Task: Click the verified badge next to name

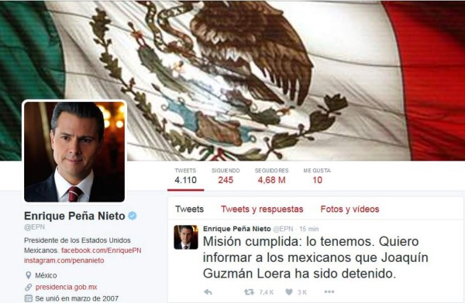Action: click(133, 216)
